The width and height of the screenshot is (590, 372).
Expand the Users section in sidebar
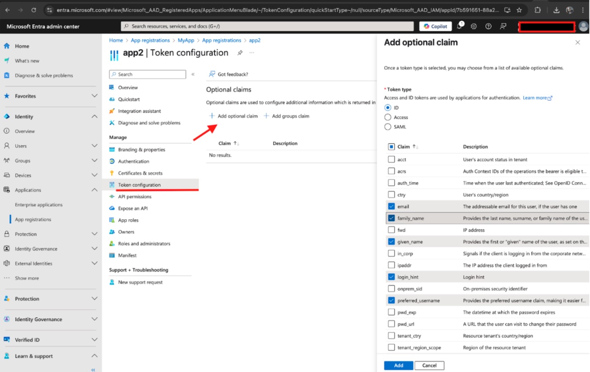click(x=94, y=146)
